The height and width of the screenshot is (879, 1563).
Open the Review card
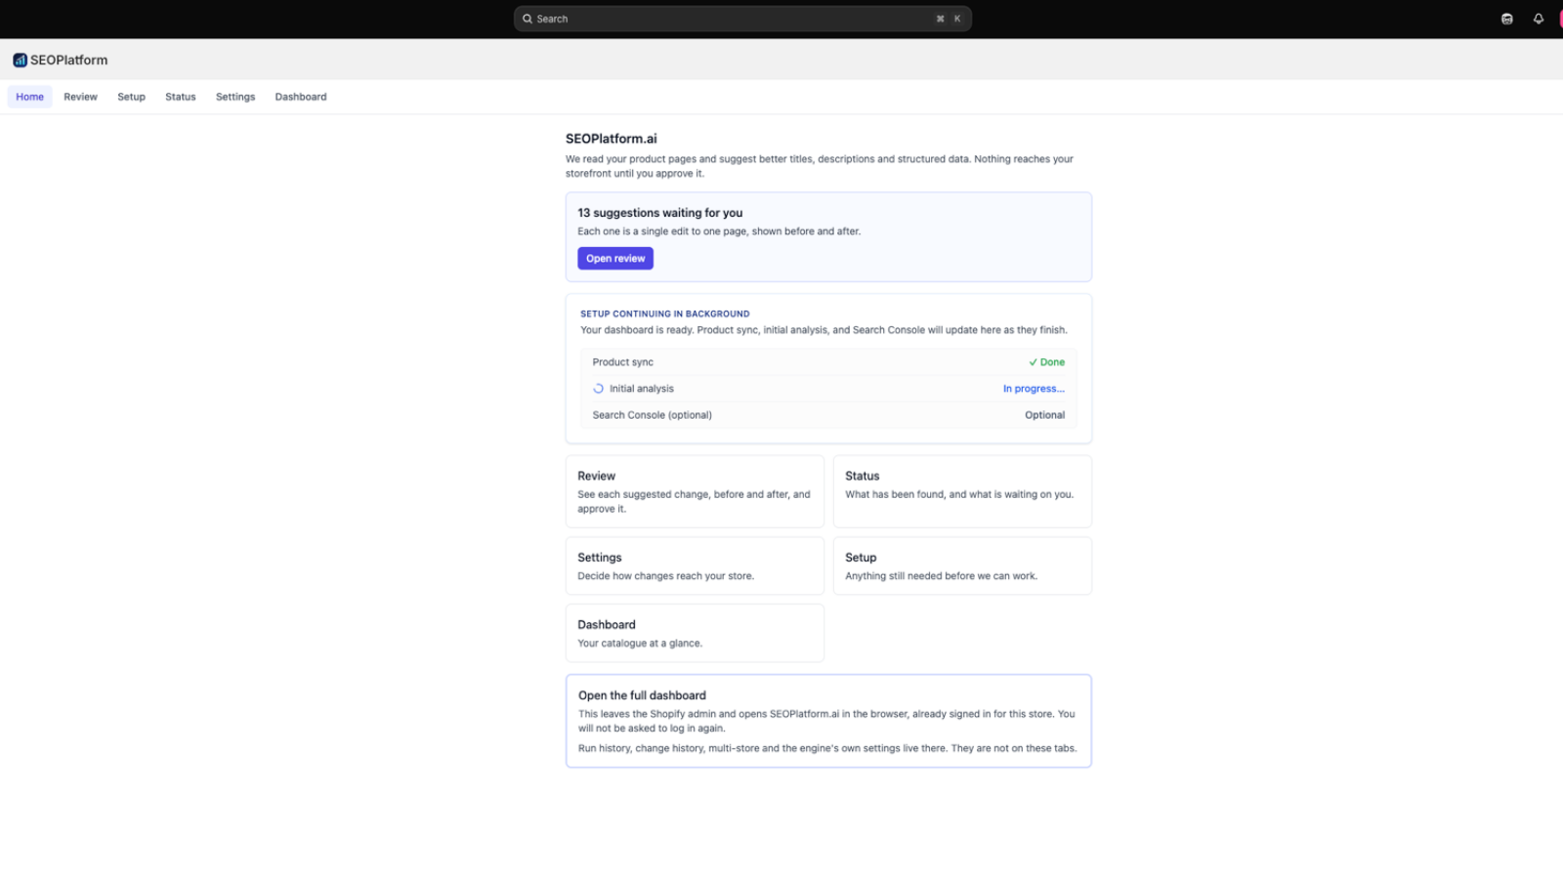(695, 491)
